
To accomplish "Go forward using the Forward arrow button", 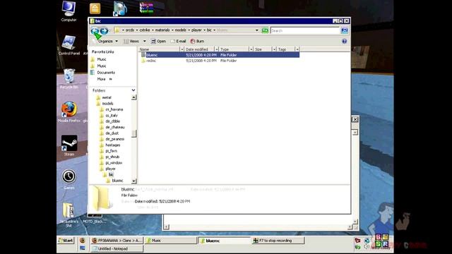I will click(x=104, y=30).
